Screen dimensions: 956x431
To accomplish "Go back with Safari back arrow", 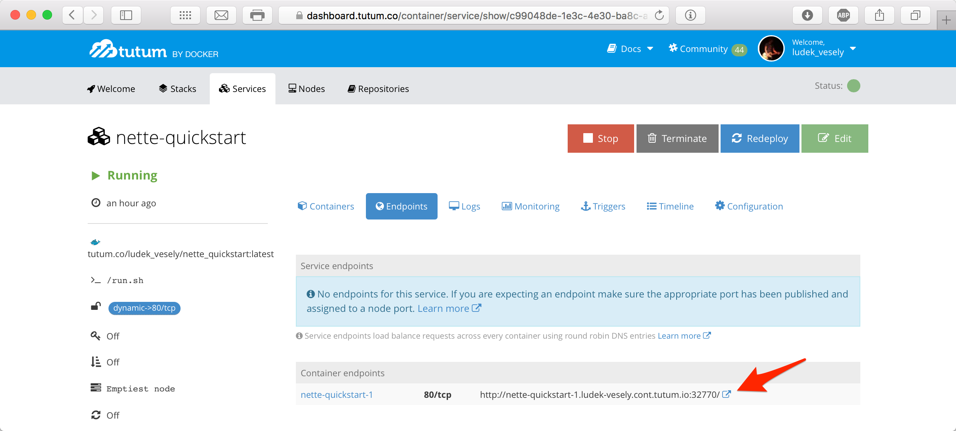I will 72,15.
